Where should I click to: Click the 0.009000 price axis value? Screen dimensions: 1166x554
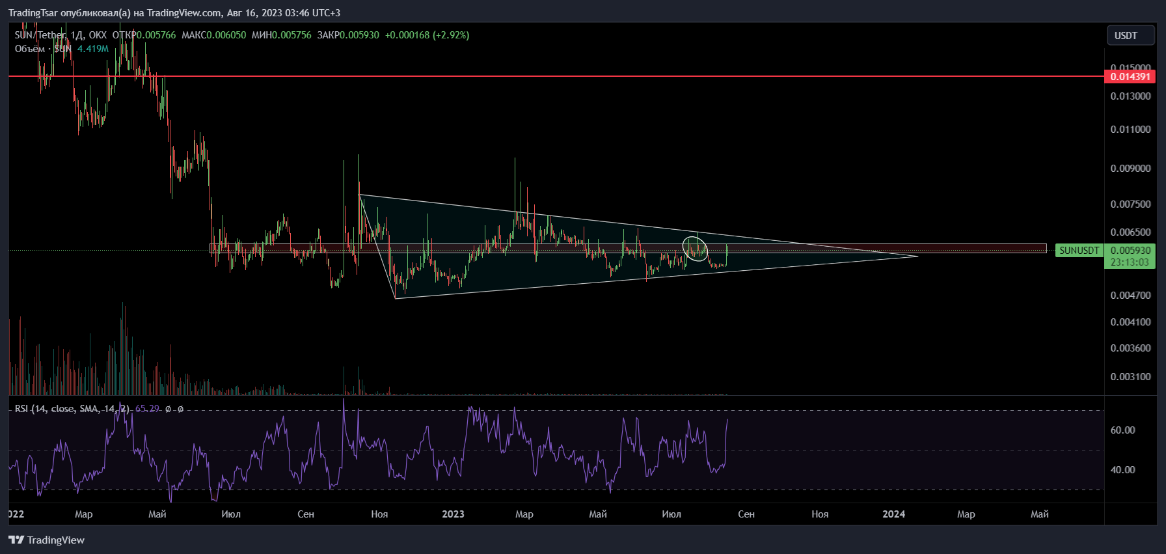click(x=1130, y=169)
